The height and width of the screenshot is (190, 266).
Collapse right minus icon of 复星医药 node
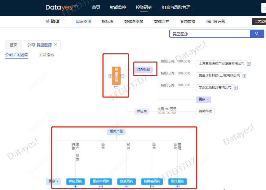[122, 76]
